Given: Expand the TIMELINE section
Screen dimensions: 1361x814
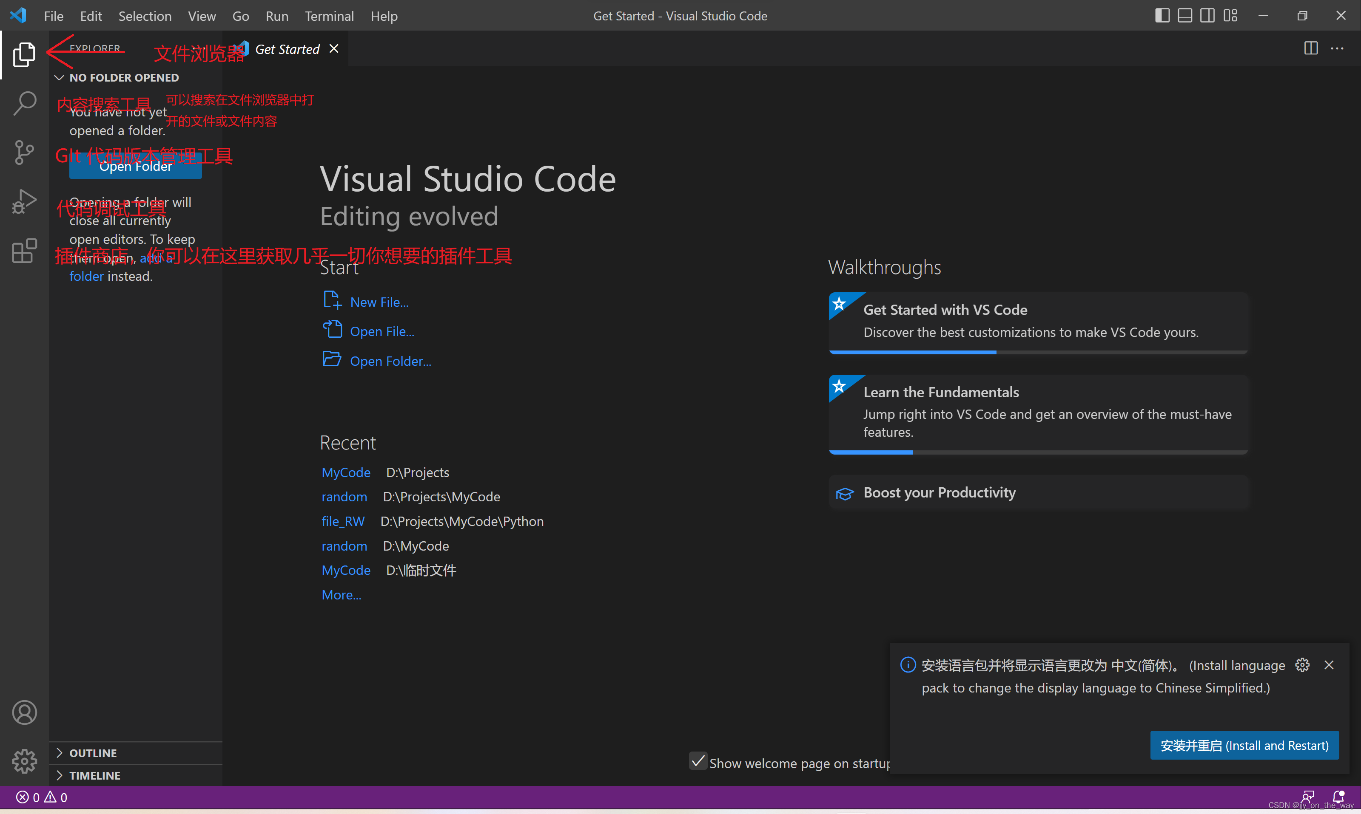Looking at the screenshot, I should 94,776.
